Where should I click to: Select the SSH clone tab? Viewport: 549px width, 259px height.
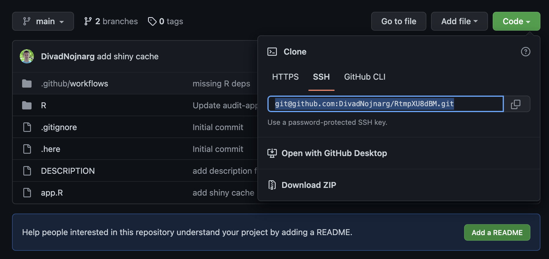point(321,77)
